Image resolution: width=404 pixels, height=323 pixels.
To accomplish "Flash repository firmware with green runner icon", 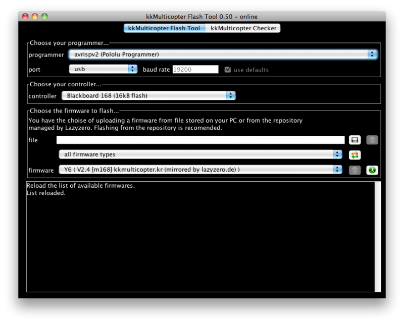I will [372, 170].
